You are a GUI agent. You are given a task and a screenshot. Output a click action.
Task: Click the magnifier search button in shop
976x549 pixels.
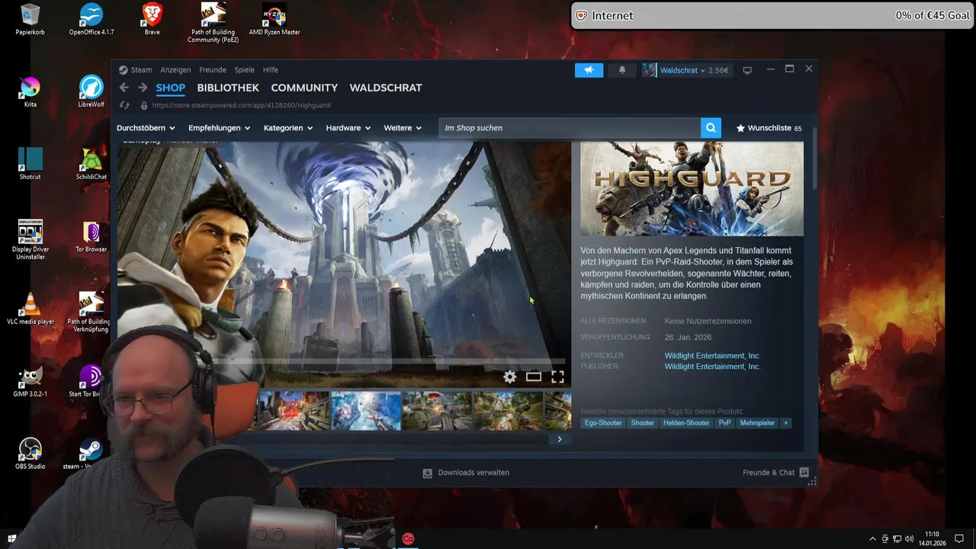tap(711, 128)
